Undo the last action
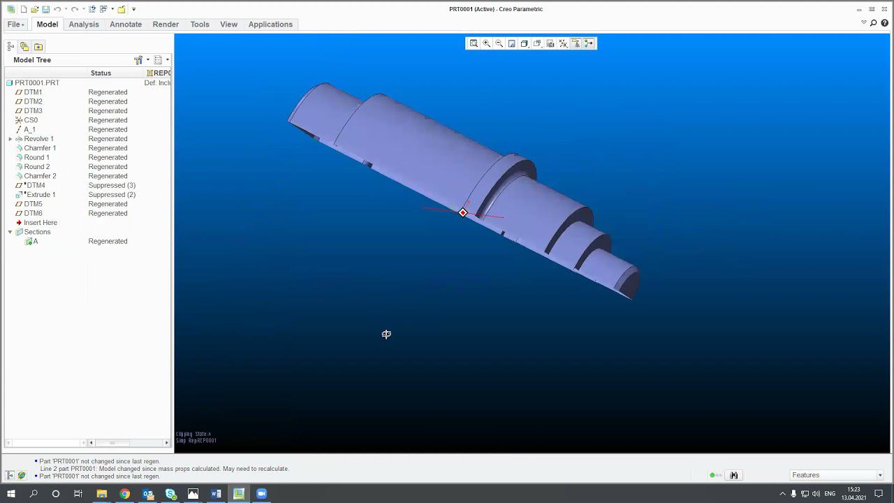This screenshot has height=503, width=894. pos(57,9)
